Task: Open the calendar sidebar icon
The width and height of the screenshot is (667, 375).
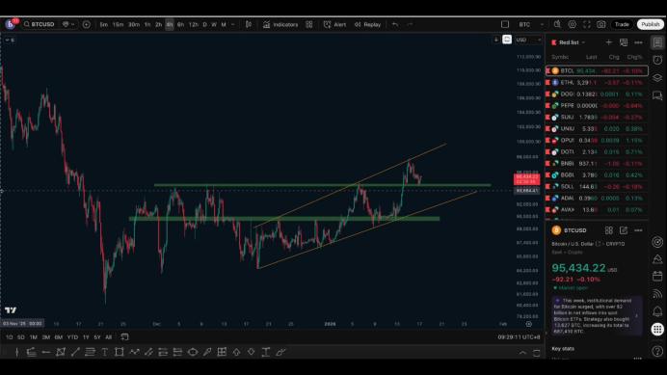Action: click(x=657, y=277)
